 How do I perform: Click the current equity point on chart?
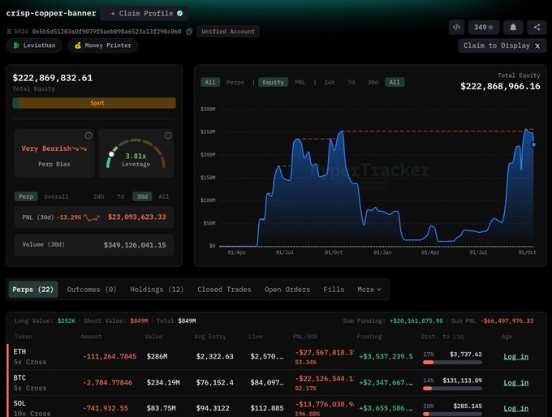(x=533, y=144)
